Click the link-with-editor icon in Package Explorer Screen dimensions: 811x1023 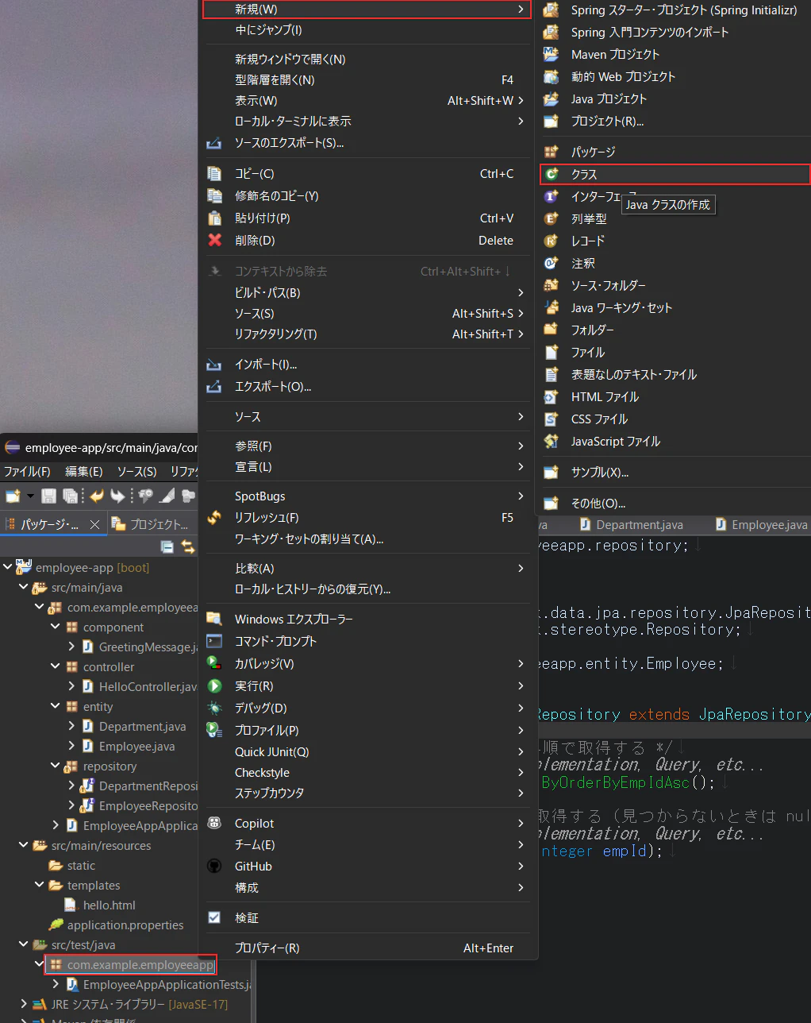tap(188, 546)
